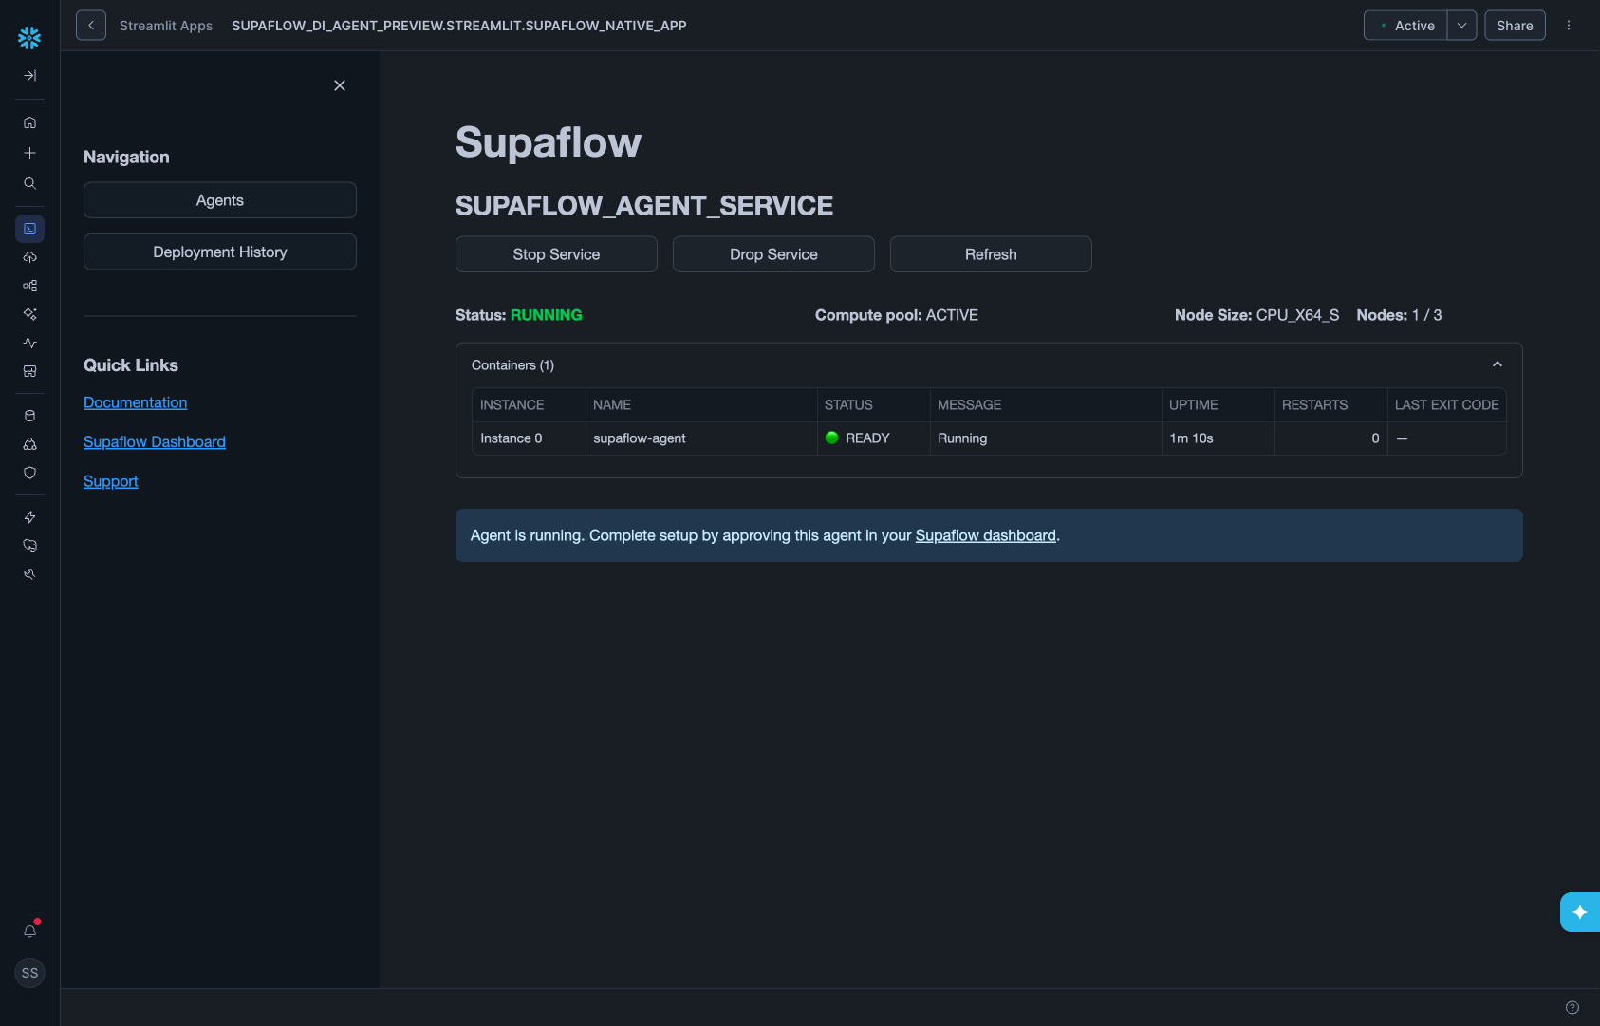This screenshot has height=1026, width=1600.
Task: View activity monitoring waveform icon
Action: (29, 342)
